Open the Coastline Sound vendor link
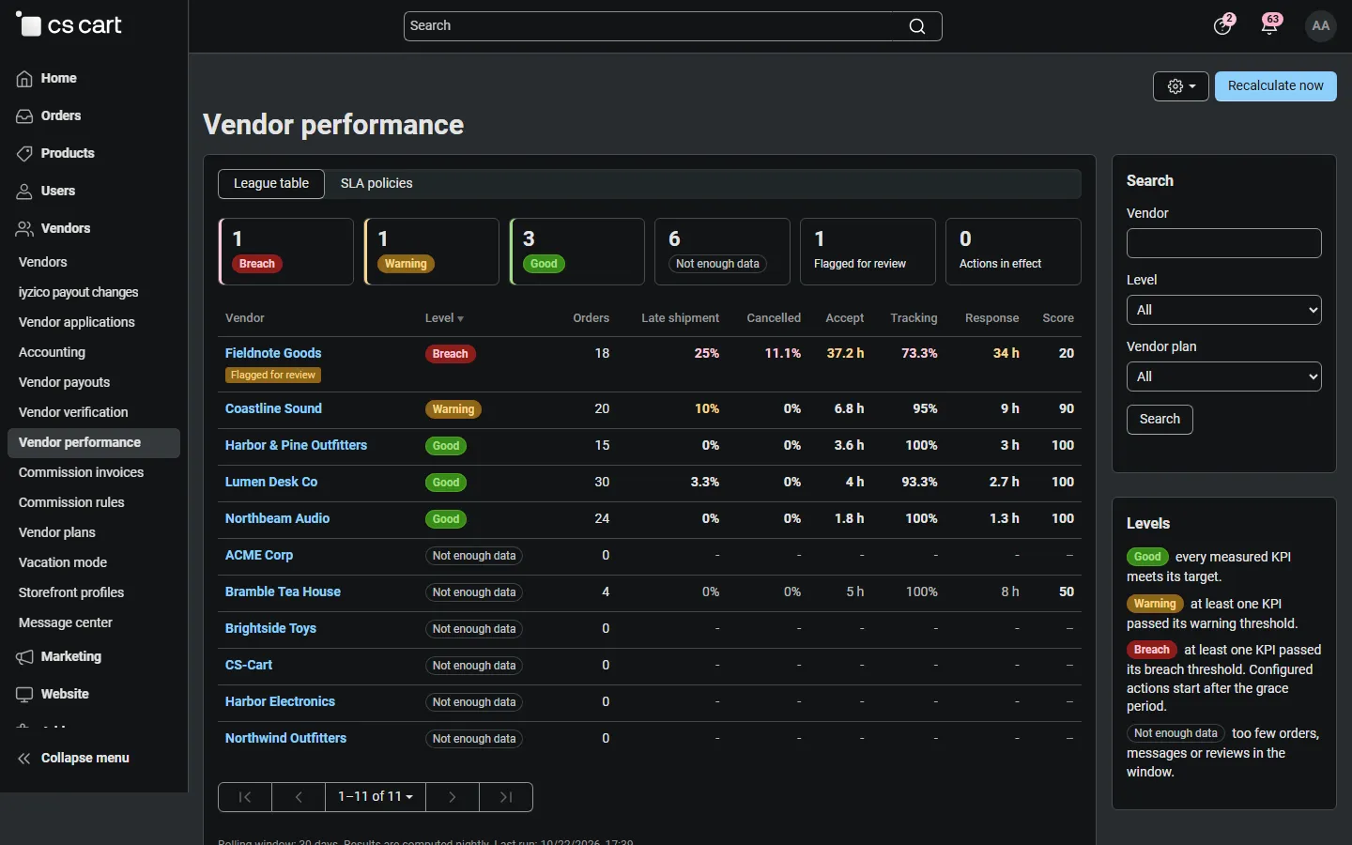1352x845 pixels. tap(273, 408)
